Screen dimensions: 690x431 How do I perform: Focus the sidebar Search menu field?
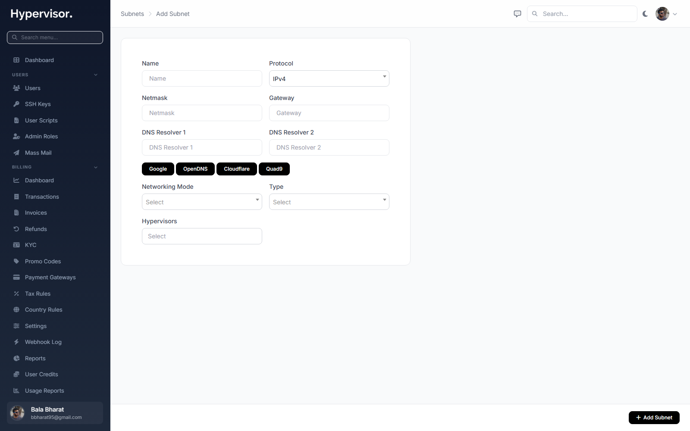click(x=55, y=37)
